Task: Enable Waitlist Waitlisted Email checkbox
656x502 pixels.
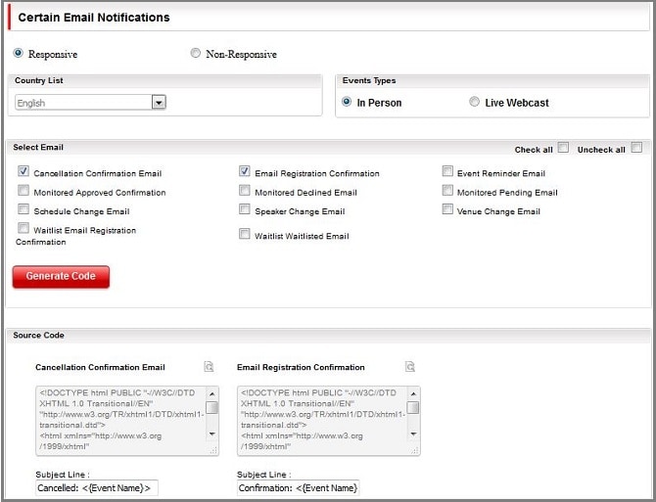Action: 245,234
